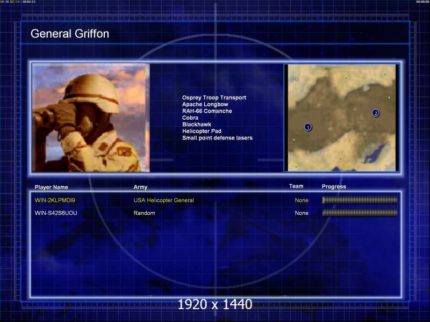The height and width of the screenshot is (322, 430).
Task: Click Cobra unit text
Action: [x=190, y=118]
